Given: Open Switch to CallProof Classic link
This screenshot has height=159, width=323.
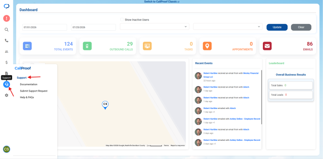Looking at the screenshot, I should pyautogui.click(x=162, y=2).
